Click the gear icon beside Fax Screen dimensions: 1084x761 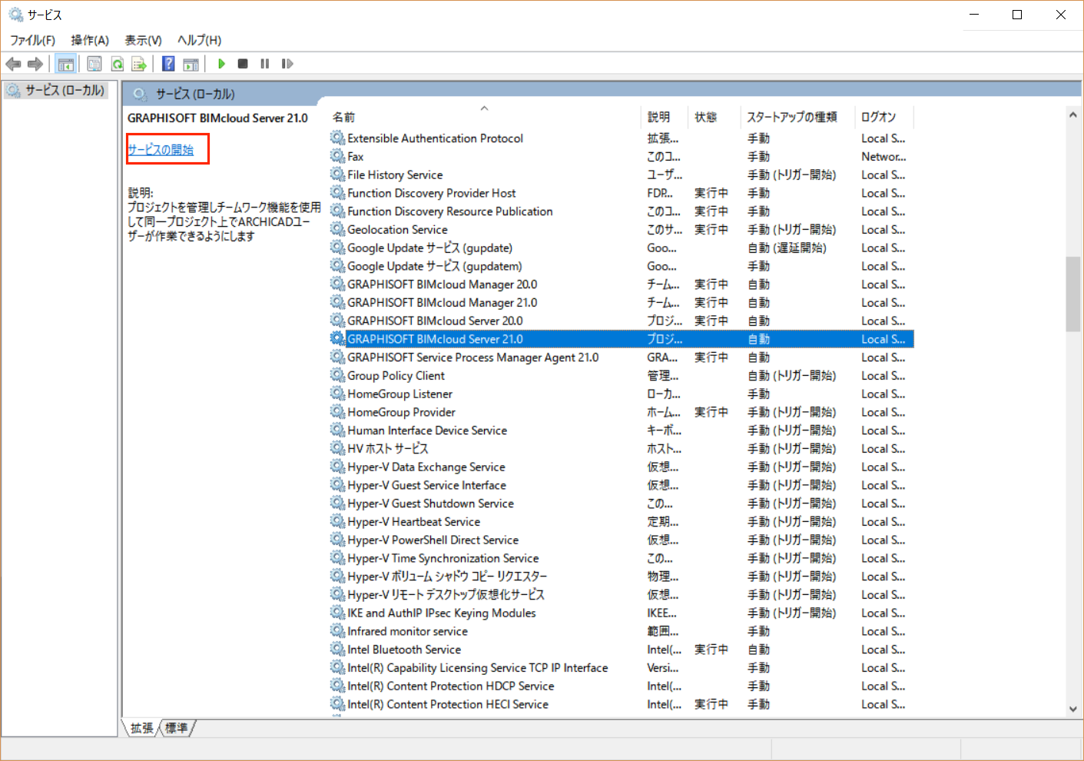point(337,156)
